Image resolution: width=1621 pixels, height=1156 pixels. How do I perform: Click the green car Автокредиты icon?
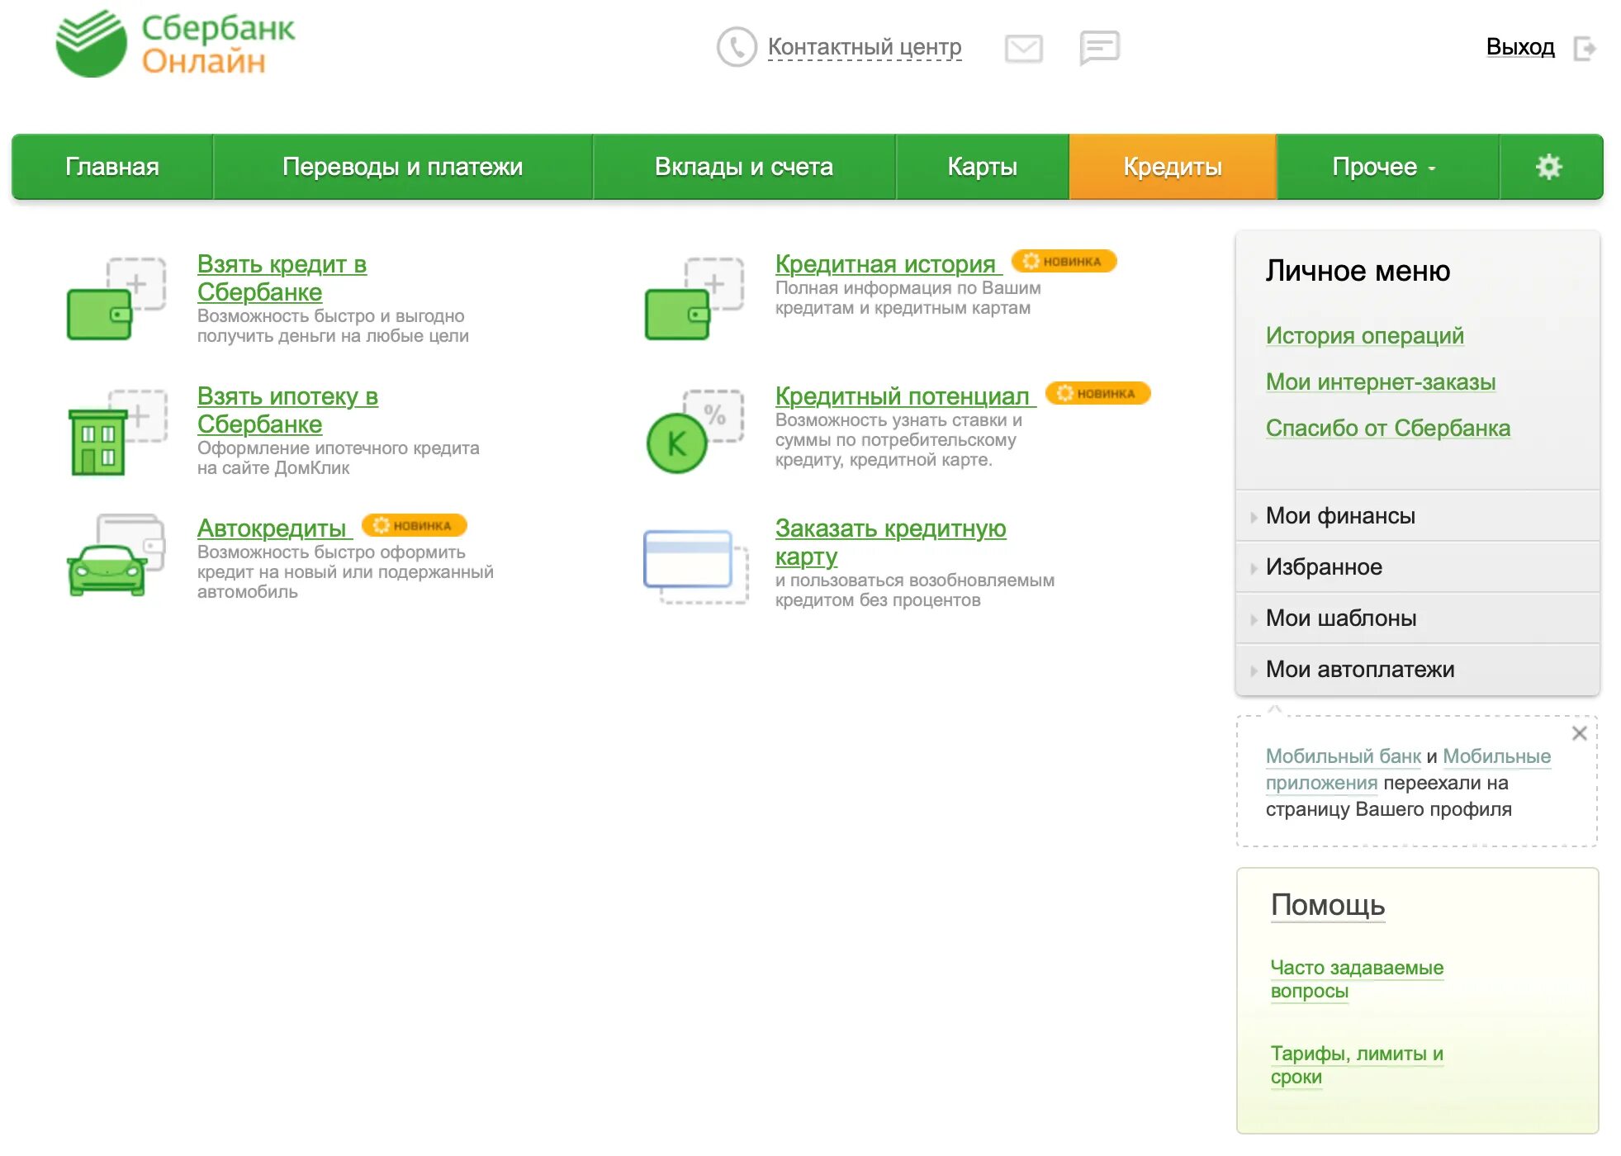click(x=116, y=555)
